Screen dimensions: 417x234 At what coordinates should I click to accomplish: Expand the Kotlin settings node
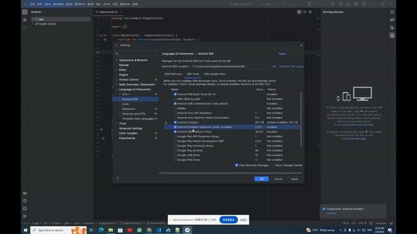(120, 104)
